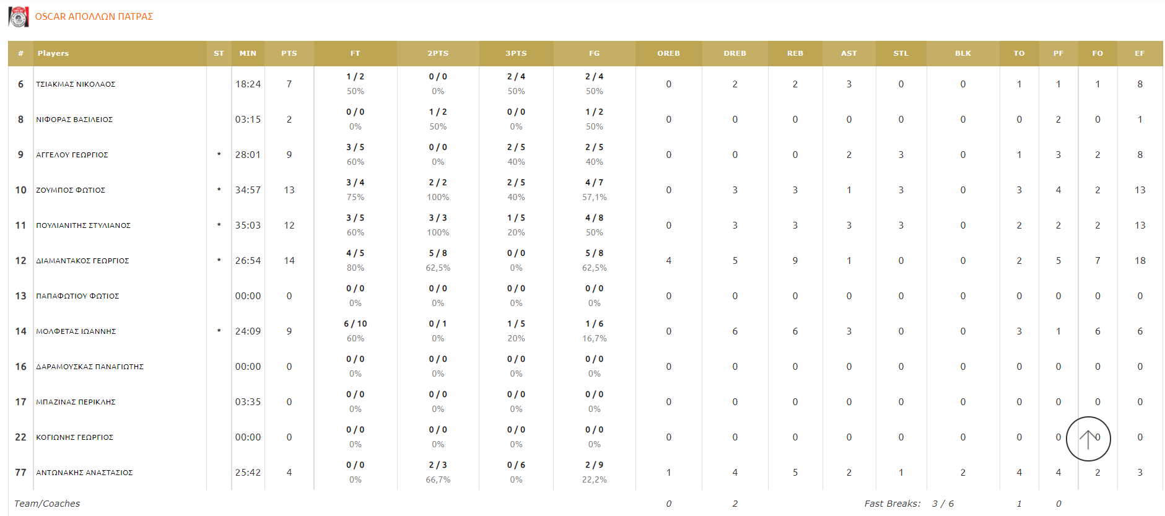
Task: Open player ΤΣΙΑΚΜΑΣ ΝΙΚΟΛΑΟΣ
Action: pyautogui.click(x=76, y=84)
